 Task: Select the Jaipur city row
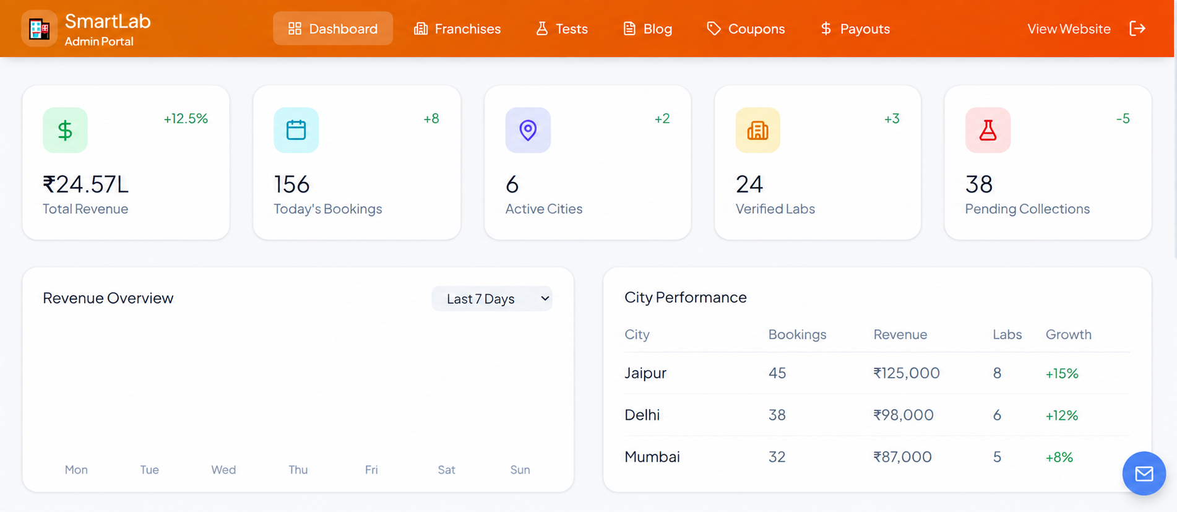pos(877,373)
